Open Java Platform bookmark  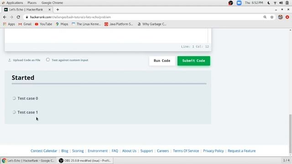click(119, 24)
